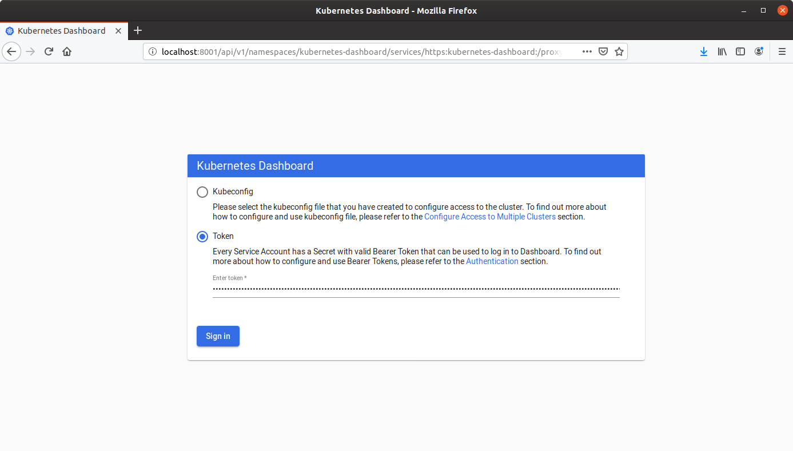
Task: Select the Kubernetes Dashboard tab
Action: click(x=63, y=31)
